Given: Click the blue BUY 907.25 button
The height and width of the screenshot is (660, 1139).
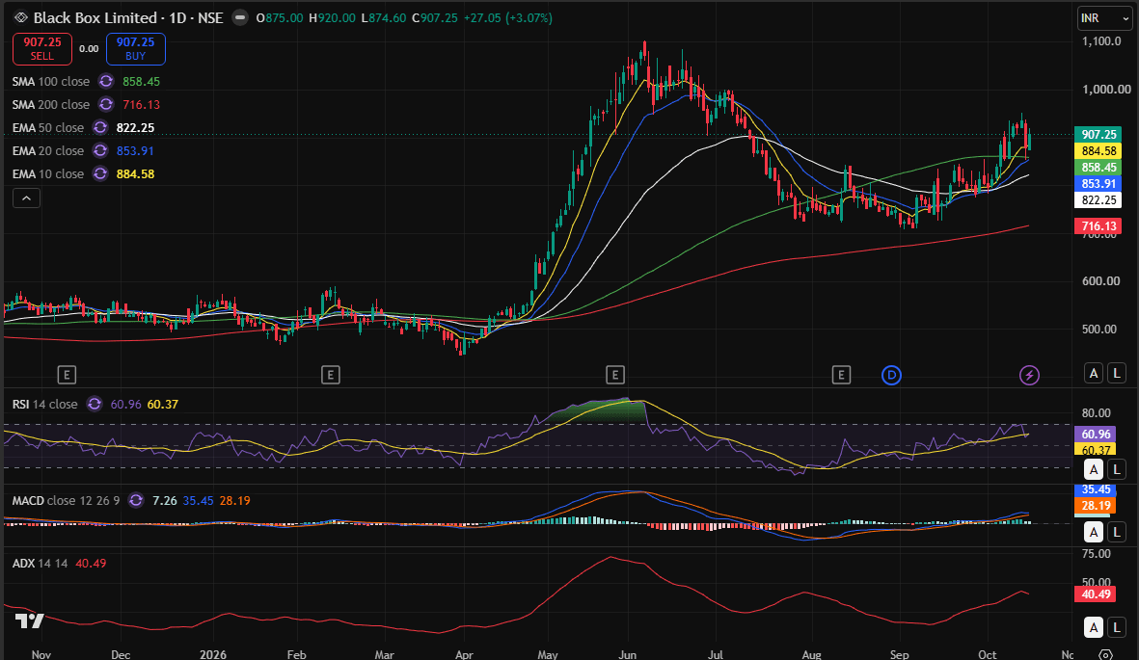Looking at the screenshot, I should pos(136,48).
